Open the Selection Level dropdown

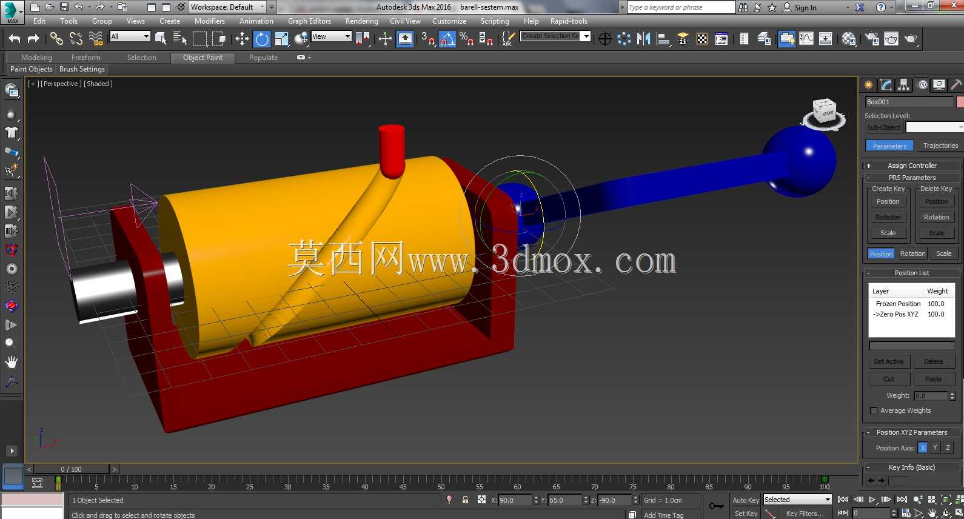click(934, 127)
